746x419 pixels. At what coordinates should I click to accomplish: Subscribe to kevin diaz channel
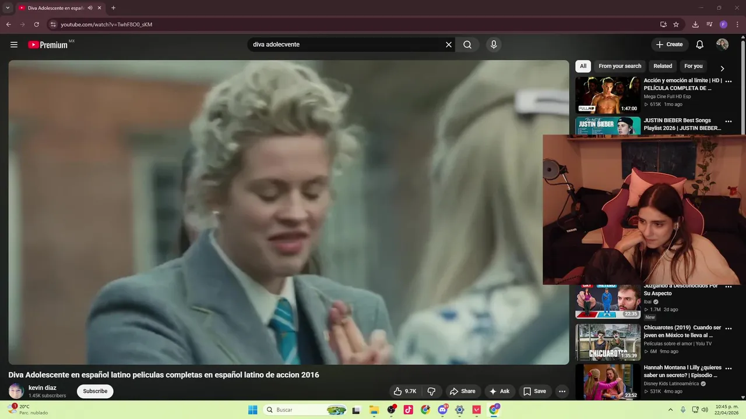(95, 391)
